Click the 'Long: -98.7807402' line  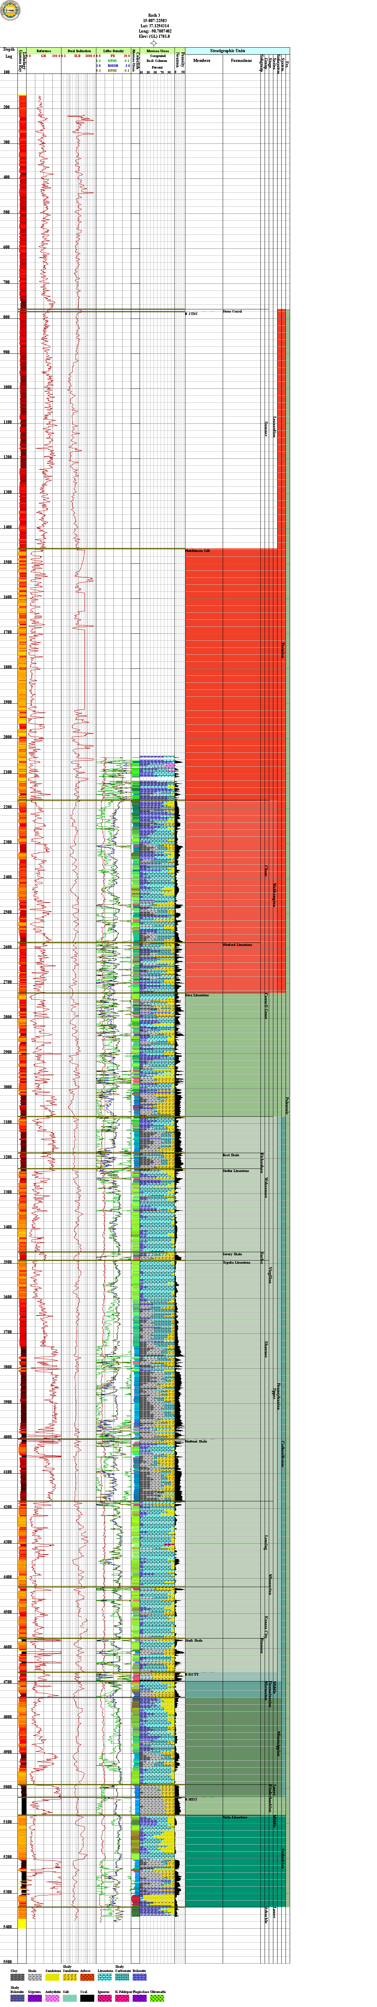[x=154, y=31]
